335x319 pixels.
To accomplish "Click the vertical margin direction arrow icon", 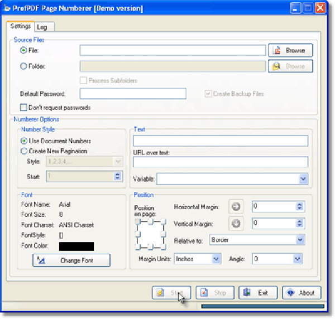I will click(x=236, y=224).
